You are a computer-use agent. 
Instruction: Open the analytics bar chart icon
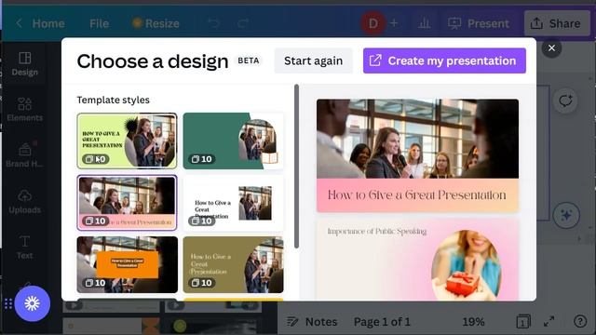pyautogui.click(x=424, y=23)
